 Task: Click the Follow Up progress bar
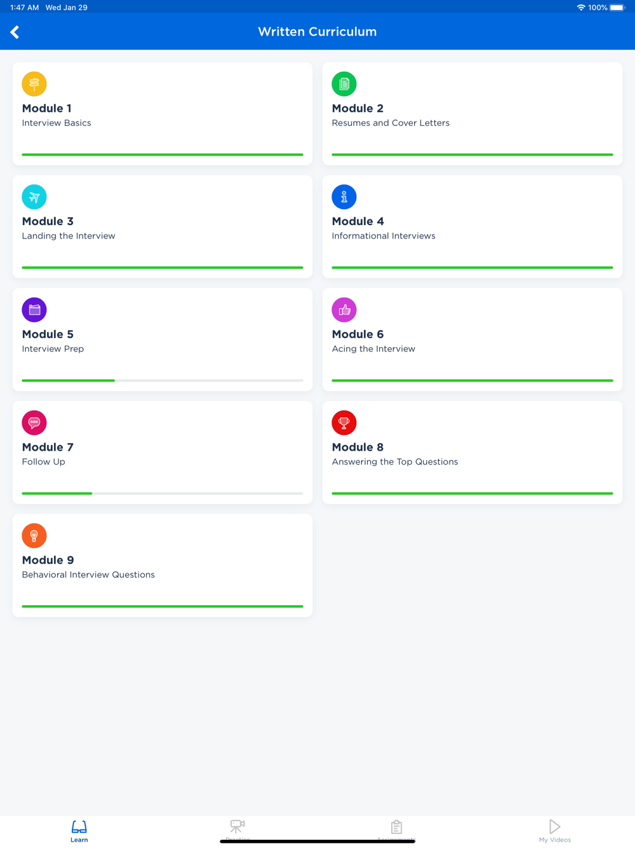[163, 493]
